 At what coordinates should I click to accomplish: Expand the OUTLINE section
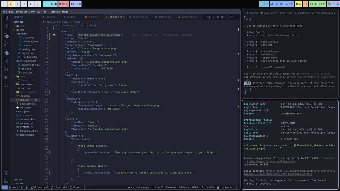pos(18,180)
